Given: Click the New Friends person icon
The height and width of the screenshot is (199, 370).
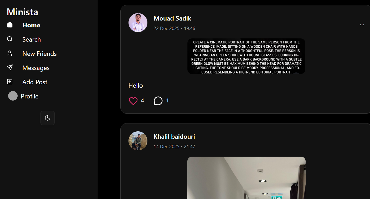Looking at the screenshot, I should (10, 53).
